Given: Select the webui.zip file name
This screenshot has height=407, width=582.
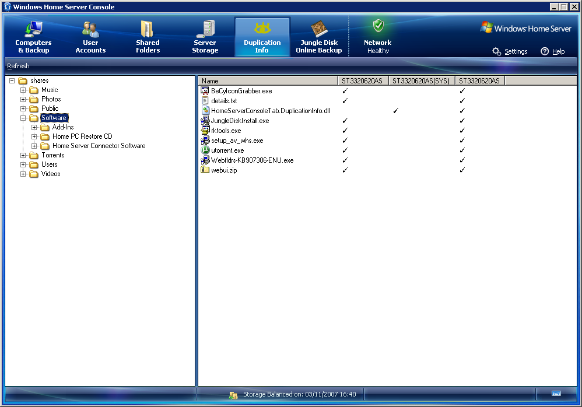Looking at the screenshot, I should 224,170.
